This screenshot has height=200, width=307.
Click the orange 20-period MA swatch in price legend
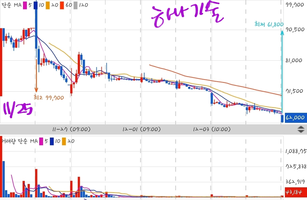(47, 5)
